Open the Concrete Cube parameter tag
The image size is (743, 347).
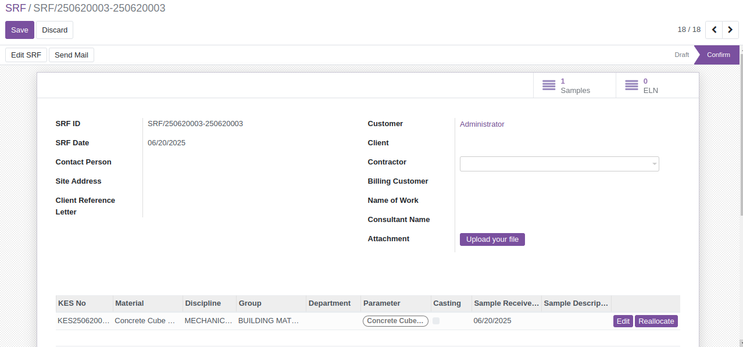[x=395, y=321]
